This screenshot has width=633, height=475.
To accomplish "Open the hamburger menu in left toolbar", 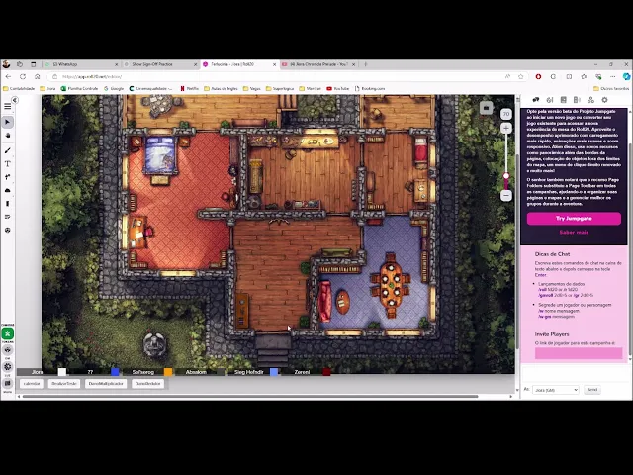I will [7, 107].
